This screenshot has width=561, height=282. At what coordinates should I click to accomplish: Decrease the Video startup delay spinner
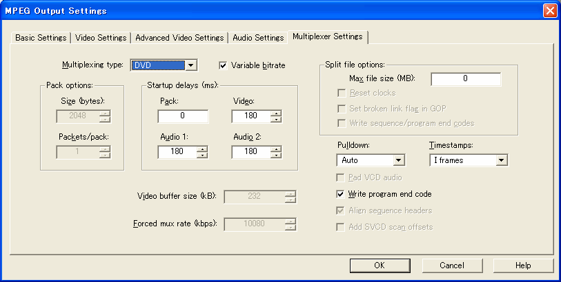coord(276,119)
